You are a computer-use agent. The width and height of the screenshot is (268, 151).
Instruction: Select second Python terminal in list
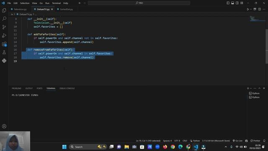point(255,97)
